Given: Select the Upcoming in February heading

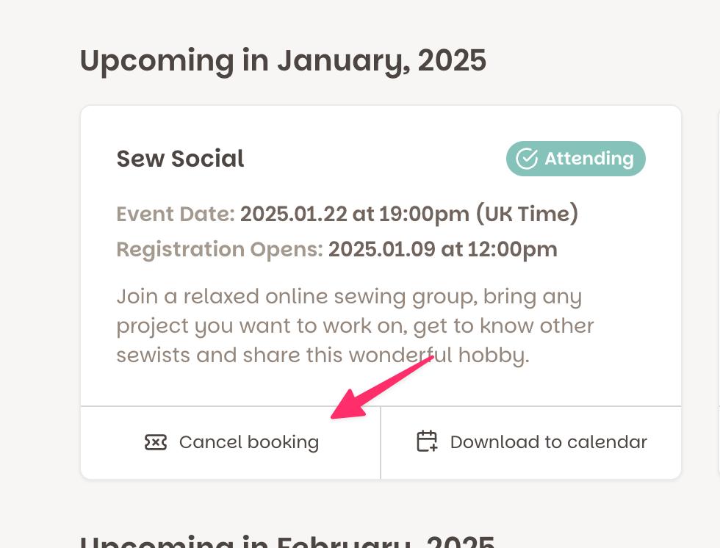Looking at the screenshot, I should (287, 541).
